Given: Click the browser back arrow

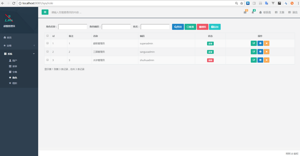Looking at the screenshot, I should [3, 3].
